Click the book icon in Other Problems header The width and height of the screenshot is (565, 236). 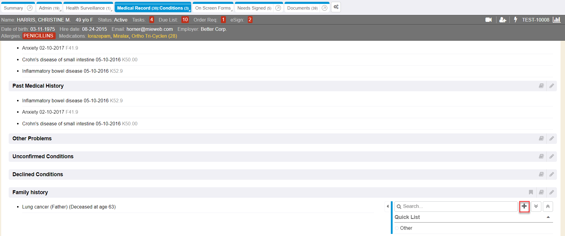[541, 139]
